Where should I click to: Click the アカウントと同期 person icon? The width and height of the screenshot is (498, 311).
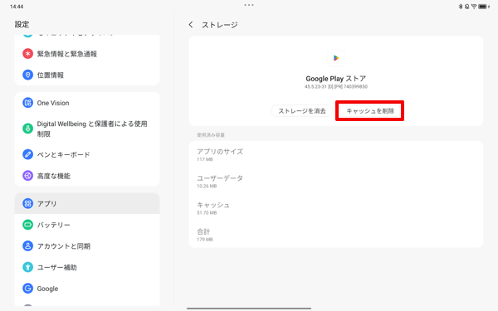(x=27, y=246)
